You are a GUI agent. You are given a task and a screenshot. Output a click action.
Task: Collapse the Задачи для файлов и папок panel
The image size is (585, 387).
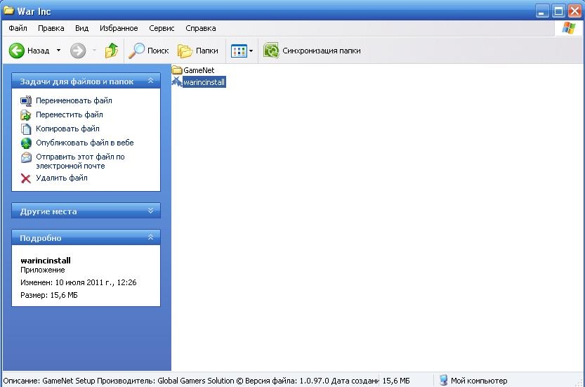pyautogui.click(x=150, y=81)
